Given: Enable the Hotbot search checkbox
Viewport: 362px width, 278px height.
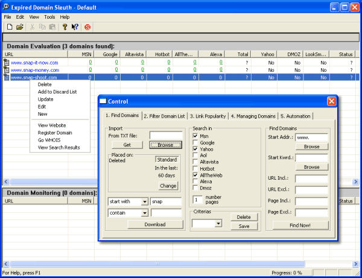Looking at the screenshot, I should coord(195,168).
